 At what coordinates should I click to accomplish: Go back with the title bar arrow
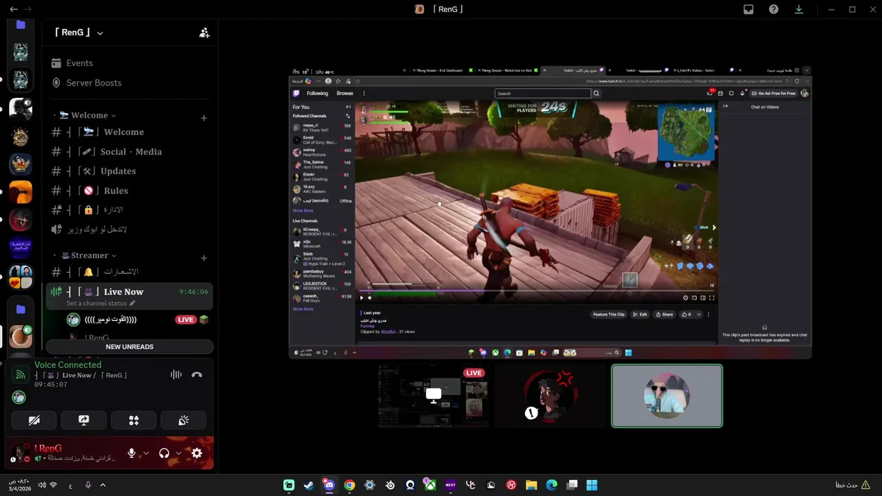click(14, 10)
